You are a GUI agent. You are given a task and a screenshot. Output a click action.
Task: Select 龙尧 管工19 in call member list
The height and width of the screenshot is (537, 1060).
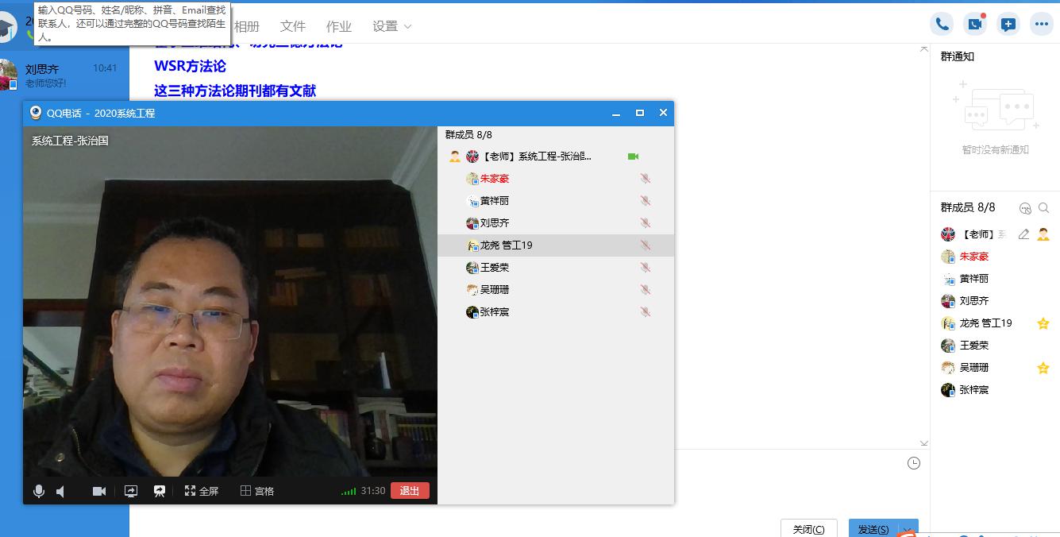point(506,245)
